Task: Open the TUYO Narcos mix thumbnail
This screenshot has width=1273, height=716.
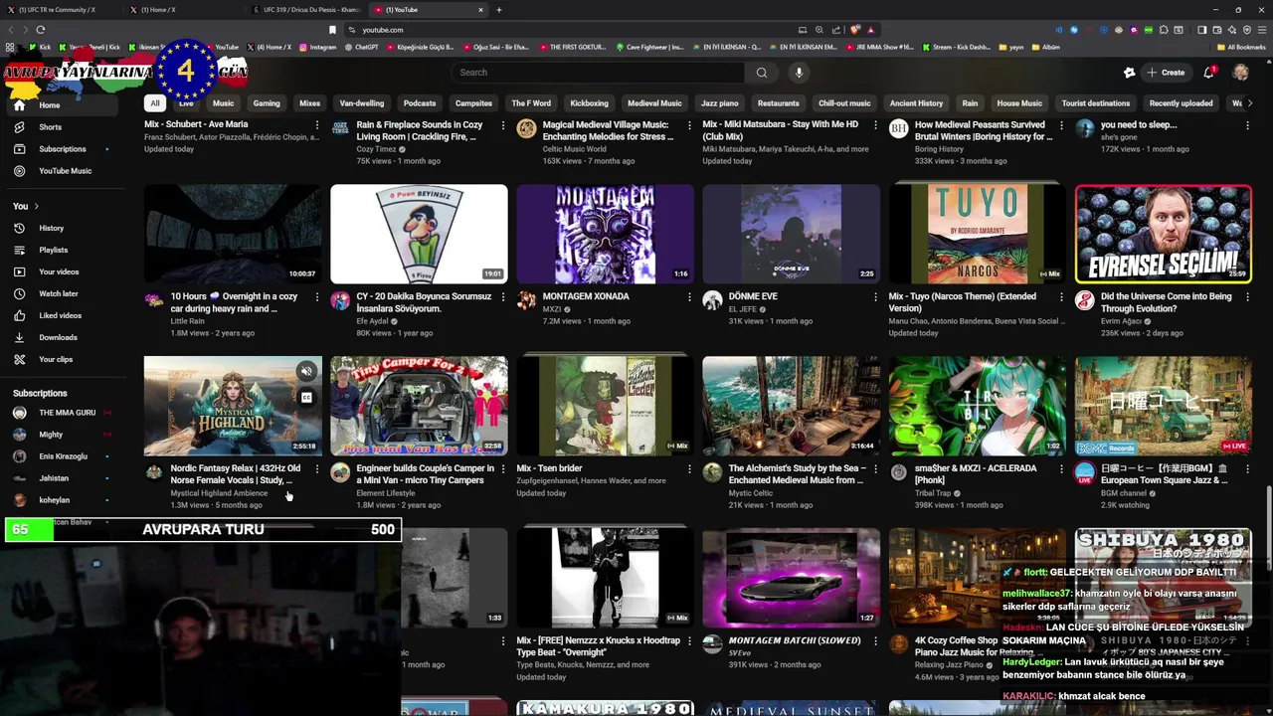Action: pos(977,234)
